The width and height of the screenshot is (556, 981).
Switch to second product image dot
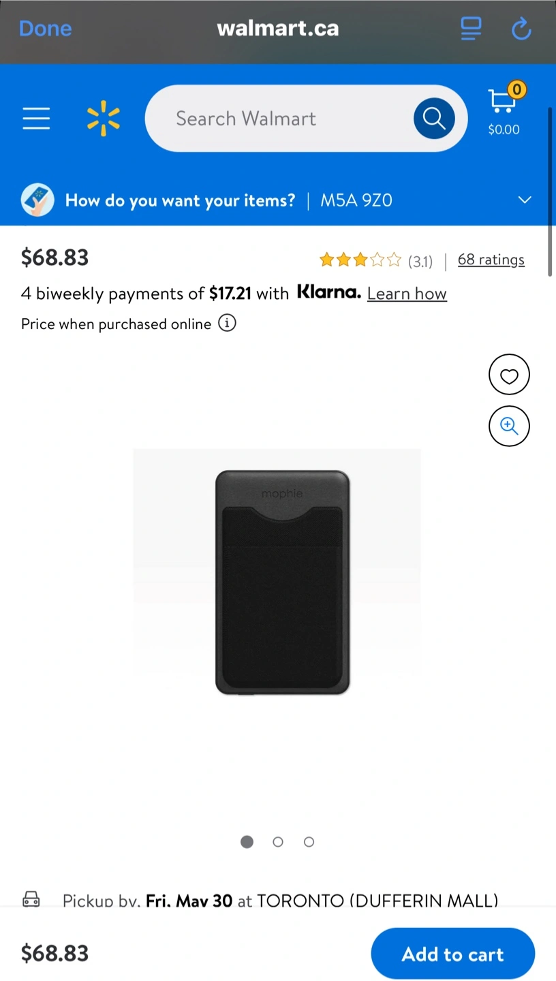(278, 842)
